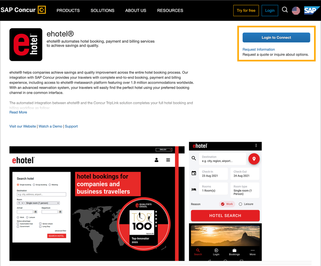Select the Single booking radio button
This screenshot has width=321, height=266.
18,185
